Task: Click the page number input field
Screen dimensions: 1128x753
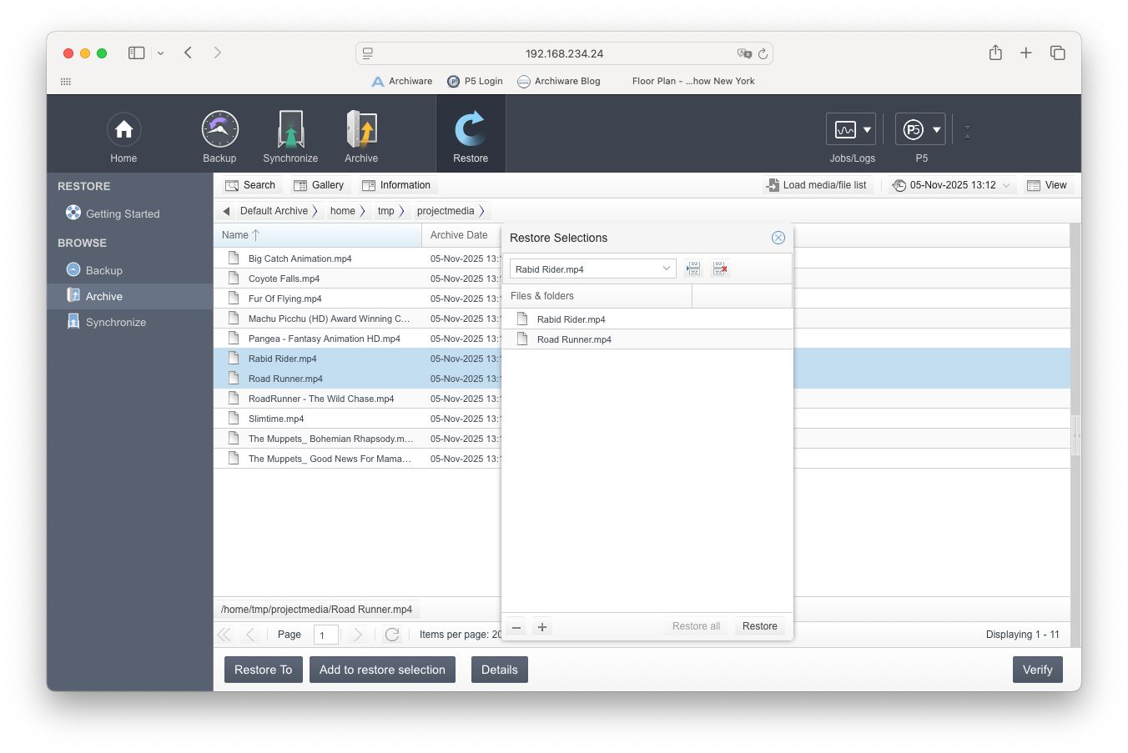Action: coord(326,635)
